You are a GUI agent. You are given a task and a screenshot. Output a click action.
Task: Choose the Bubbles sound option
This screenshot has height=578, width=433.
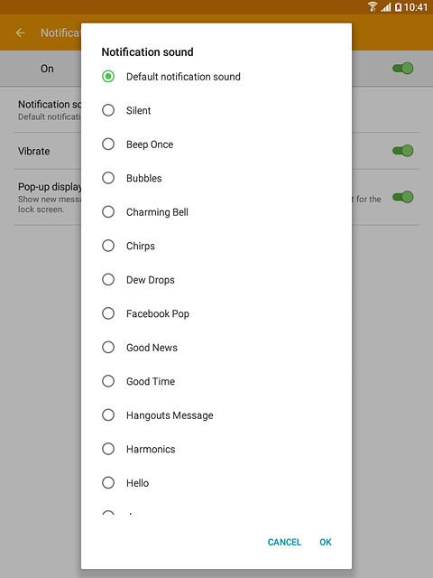(108, 178)
